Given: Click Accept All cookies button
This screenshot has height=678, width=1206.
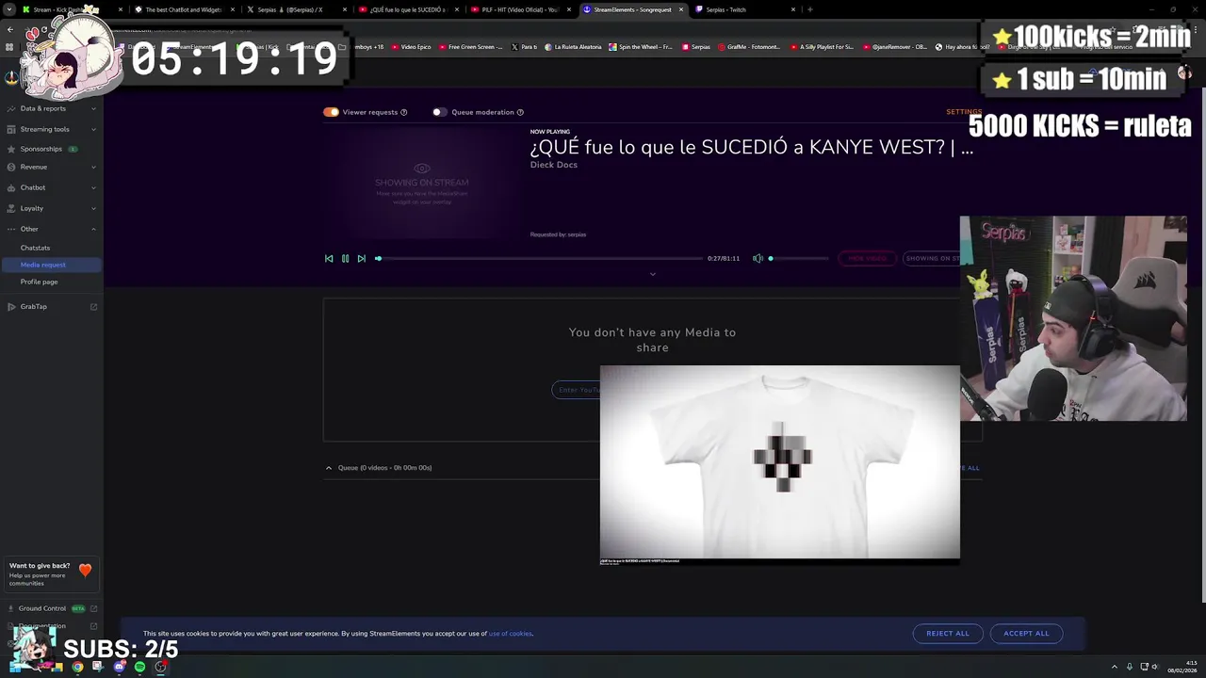Looking at the screenshot, I should click(1026, 634).
